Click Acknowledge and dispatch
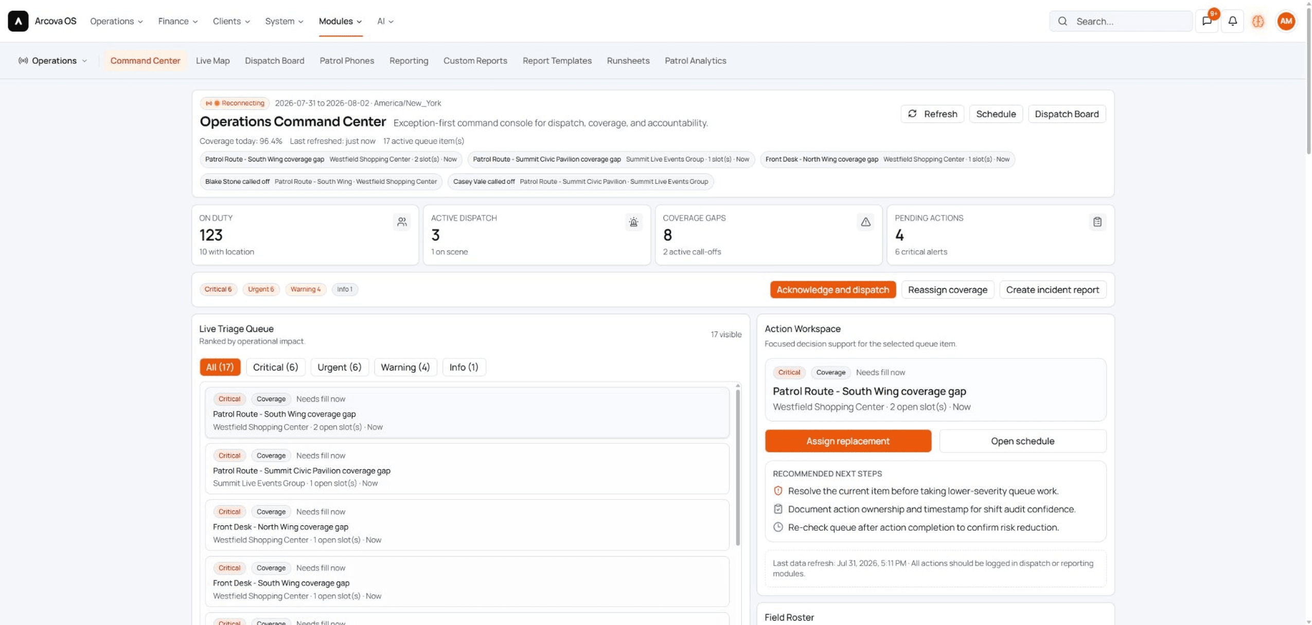The width and height of the screenshot is (1312, 625). pyautogui.click(x=832, y=290)
